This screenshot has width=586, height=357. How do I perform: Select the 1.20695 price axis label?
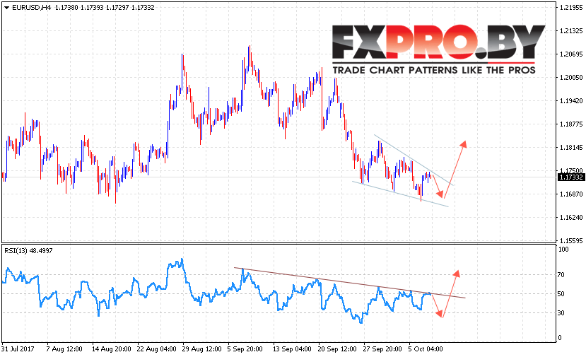pyautogui.click(x=571, y=54)
